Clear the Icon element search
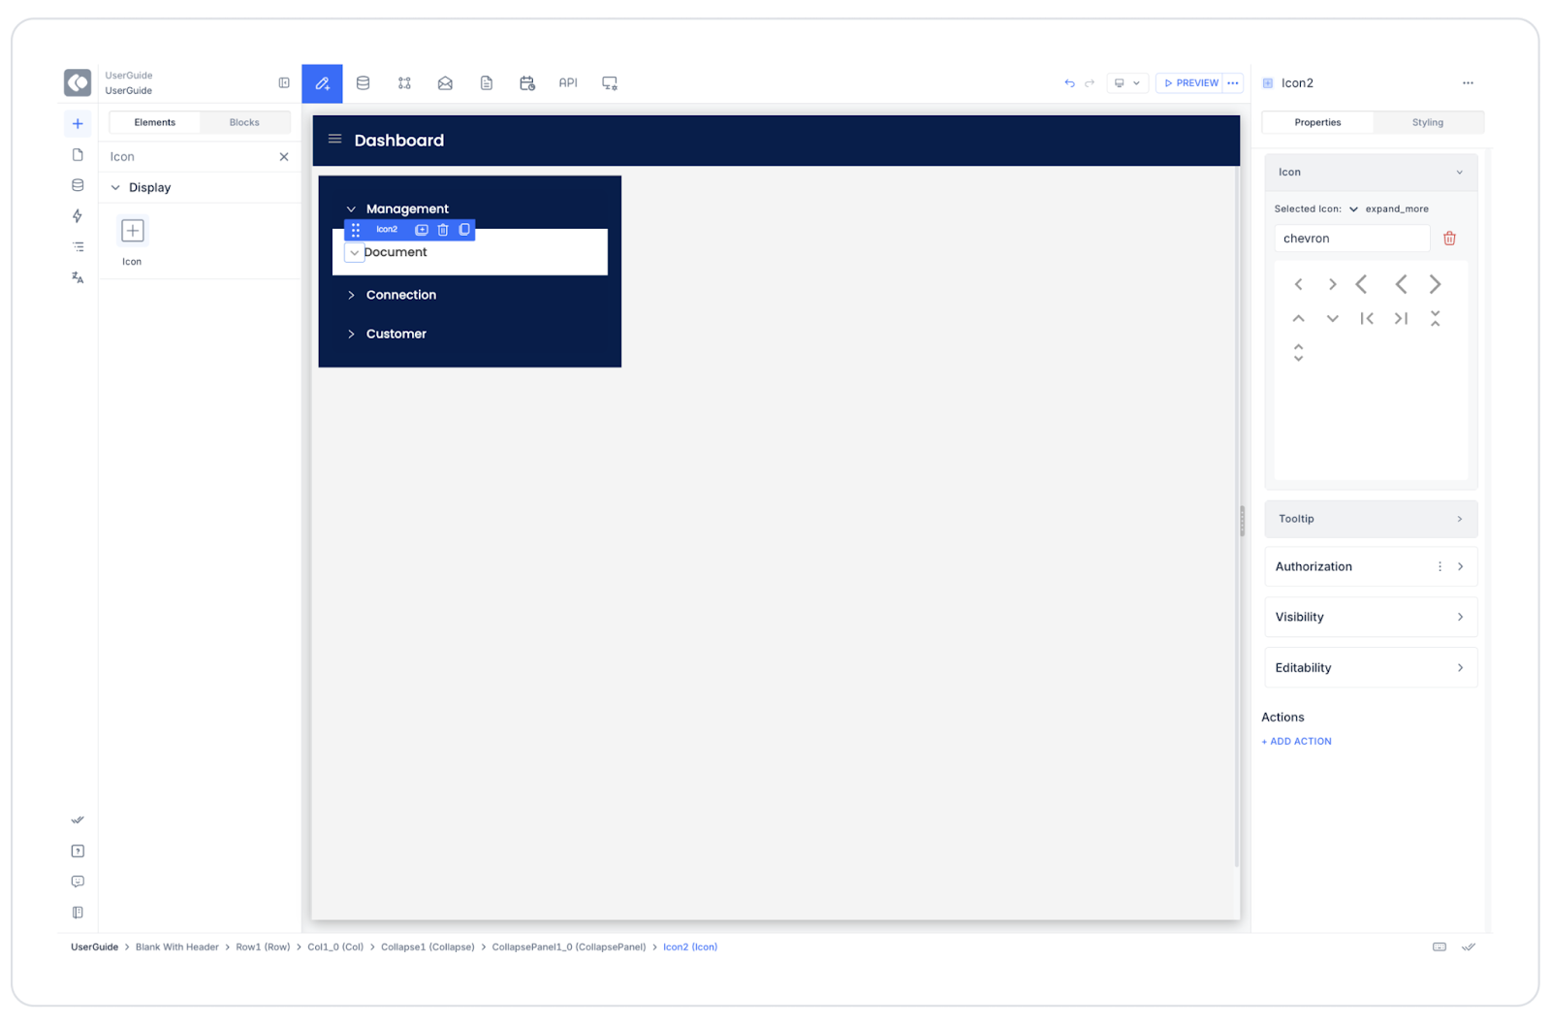The width and height of the screenshot is (1551, 1025). pyautogui.click(x=284, y=157)
